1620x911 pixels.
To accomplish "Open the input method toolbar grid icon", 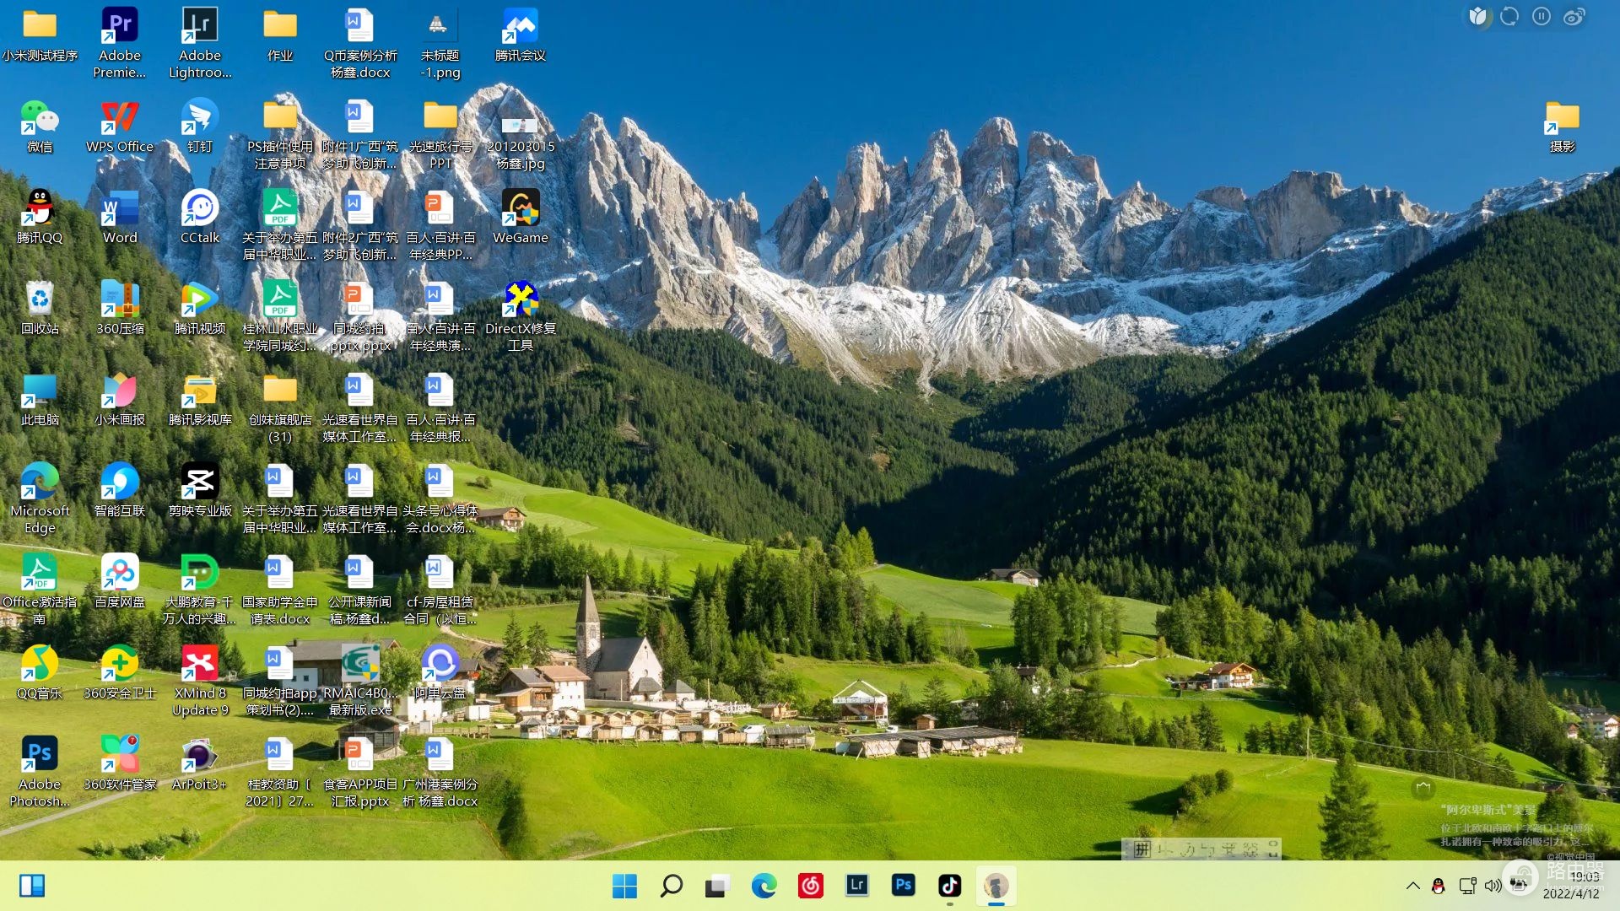I will click(x=1142, y=849).
